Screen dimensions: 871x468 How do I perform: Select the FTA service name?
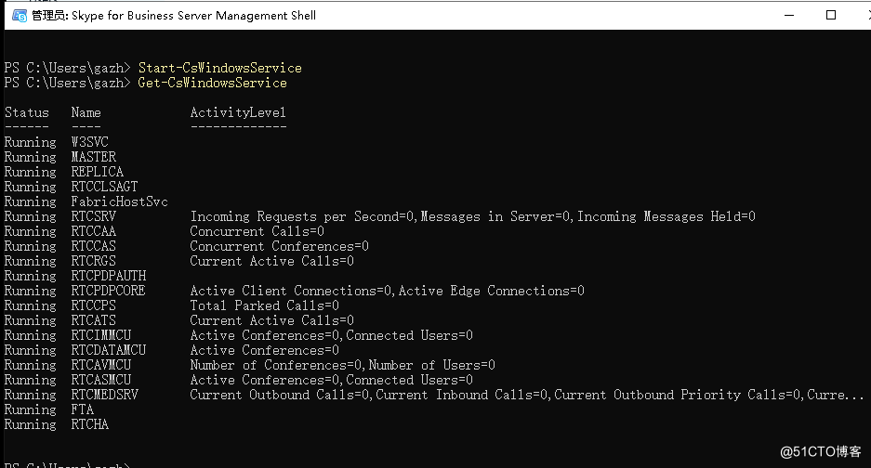click(x=82, y=409)
